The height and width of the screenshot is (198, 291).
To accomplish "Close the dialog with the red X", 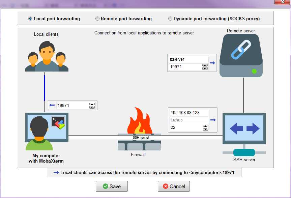I will click(283, 2).
